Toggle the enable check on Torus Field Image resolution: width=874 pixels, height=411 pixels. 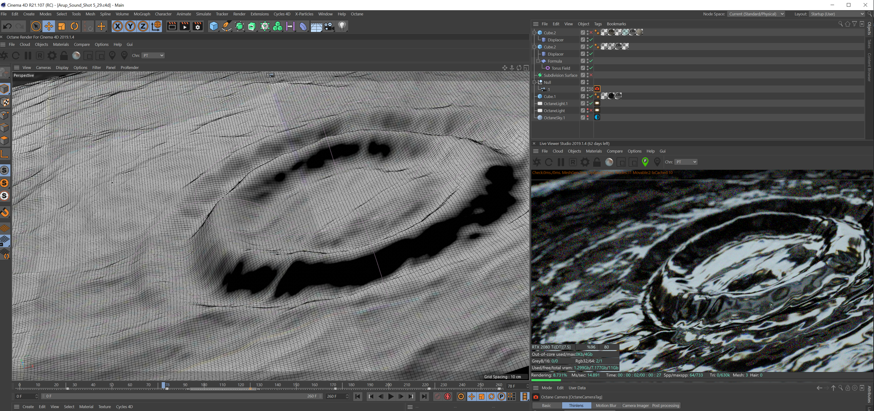[x=591, y=68]
